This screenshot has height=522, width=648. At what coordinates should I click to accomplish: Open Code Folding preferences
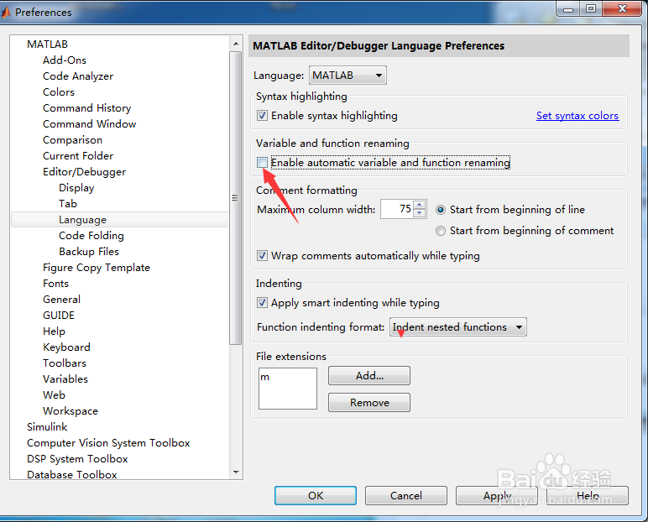91,236
